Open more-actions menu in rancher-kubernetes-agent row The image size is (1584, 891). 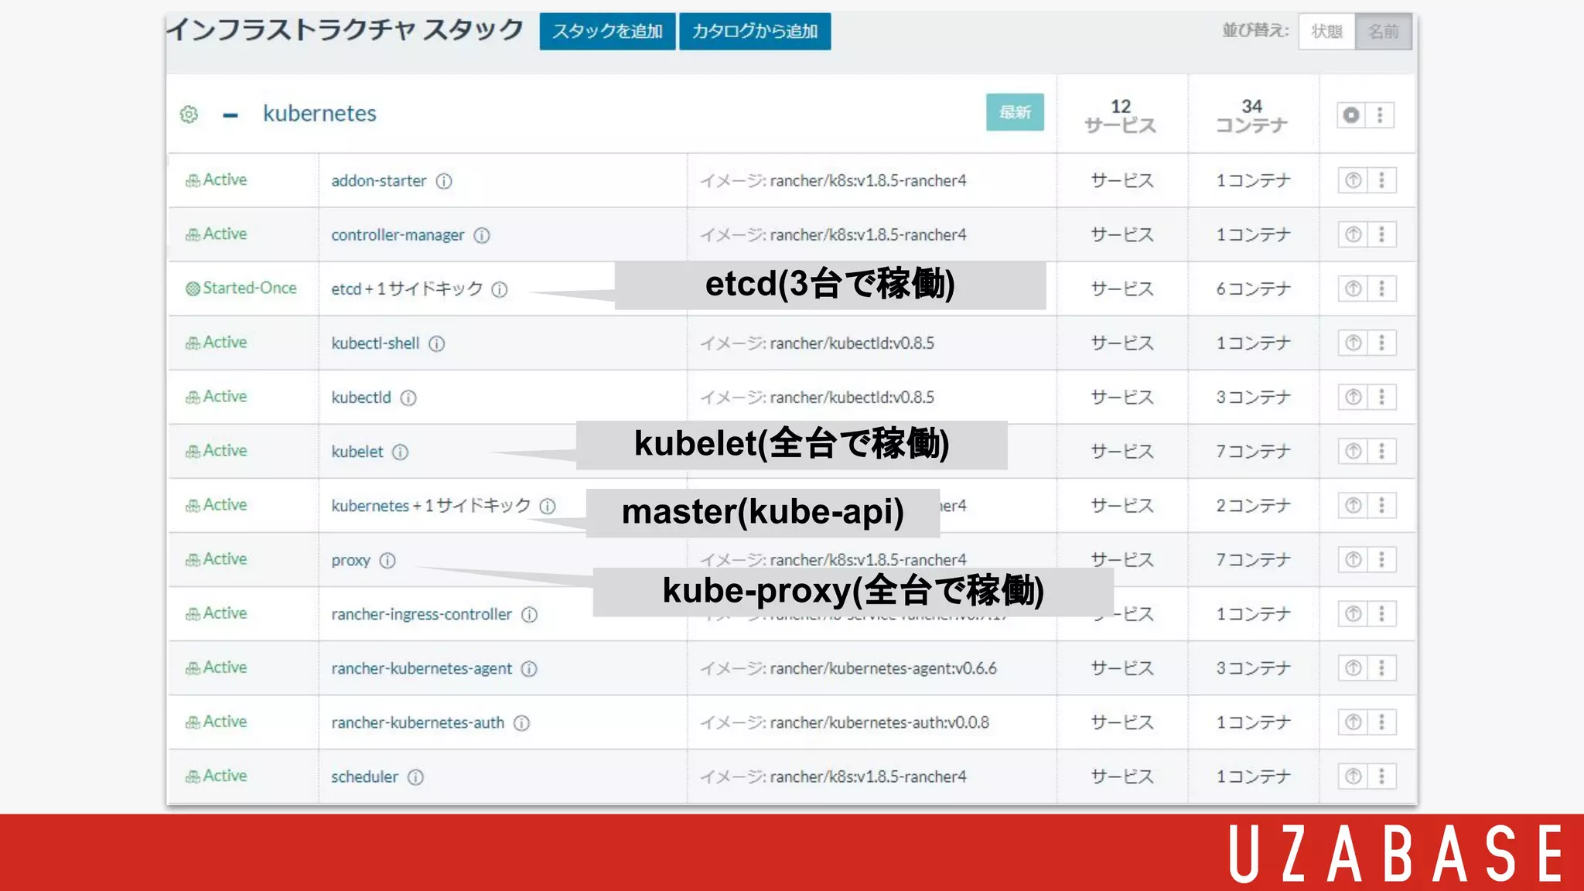pyautogui.click(x=1381, y=667)
